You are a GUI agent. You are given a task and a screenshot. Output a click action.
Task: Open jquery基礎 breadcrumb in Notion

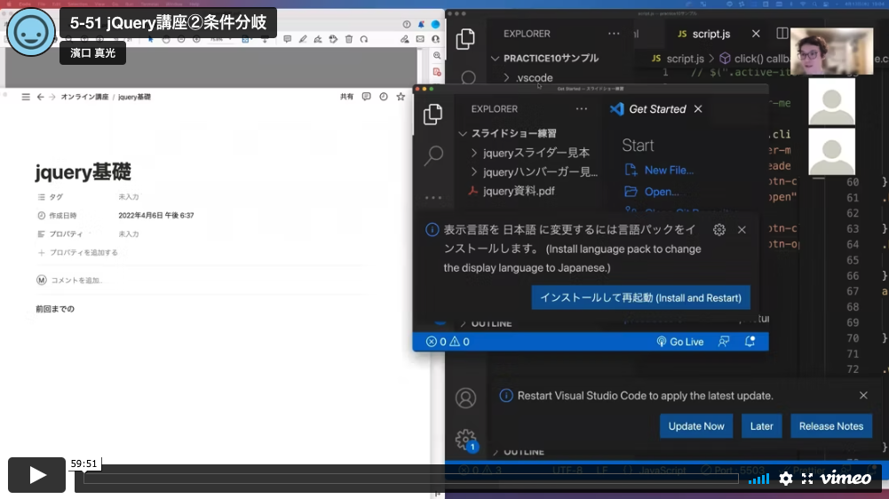click(134, 97)
